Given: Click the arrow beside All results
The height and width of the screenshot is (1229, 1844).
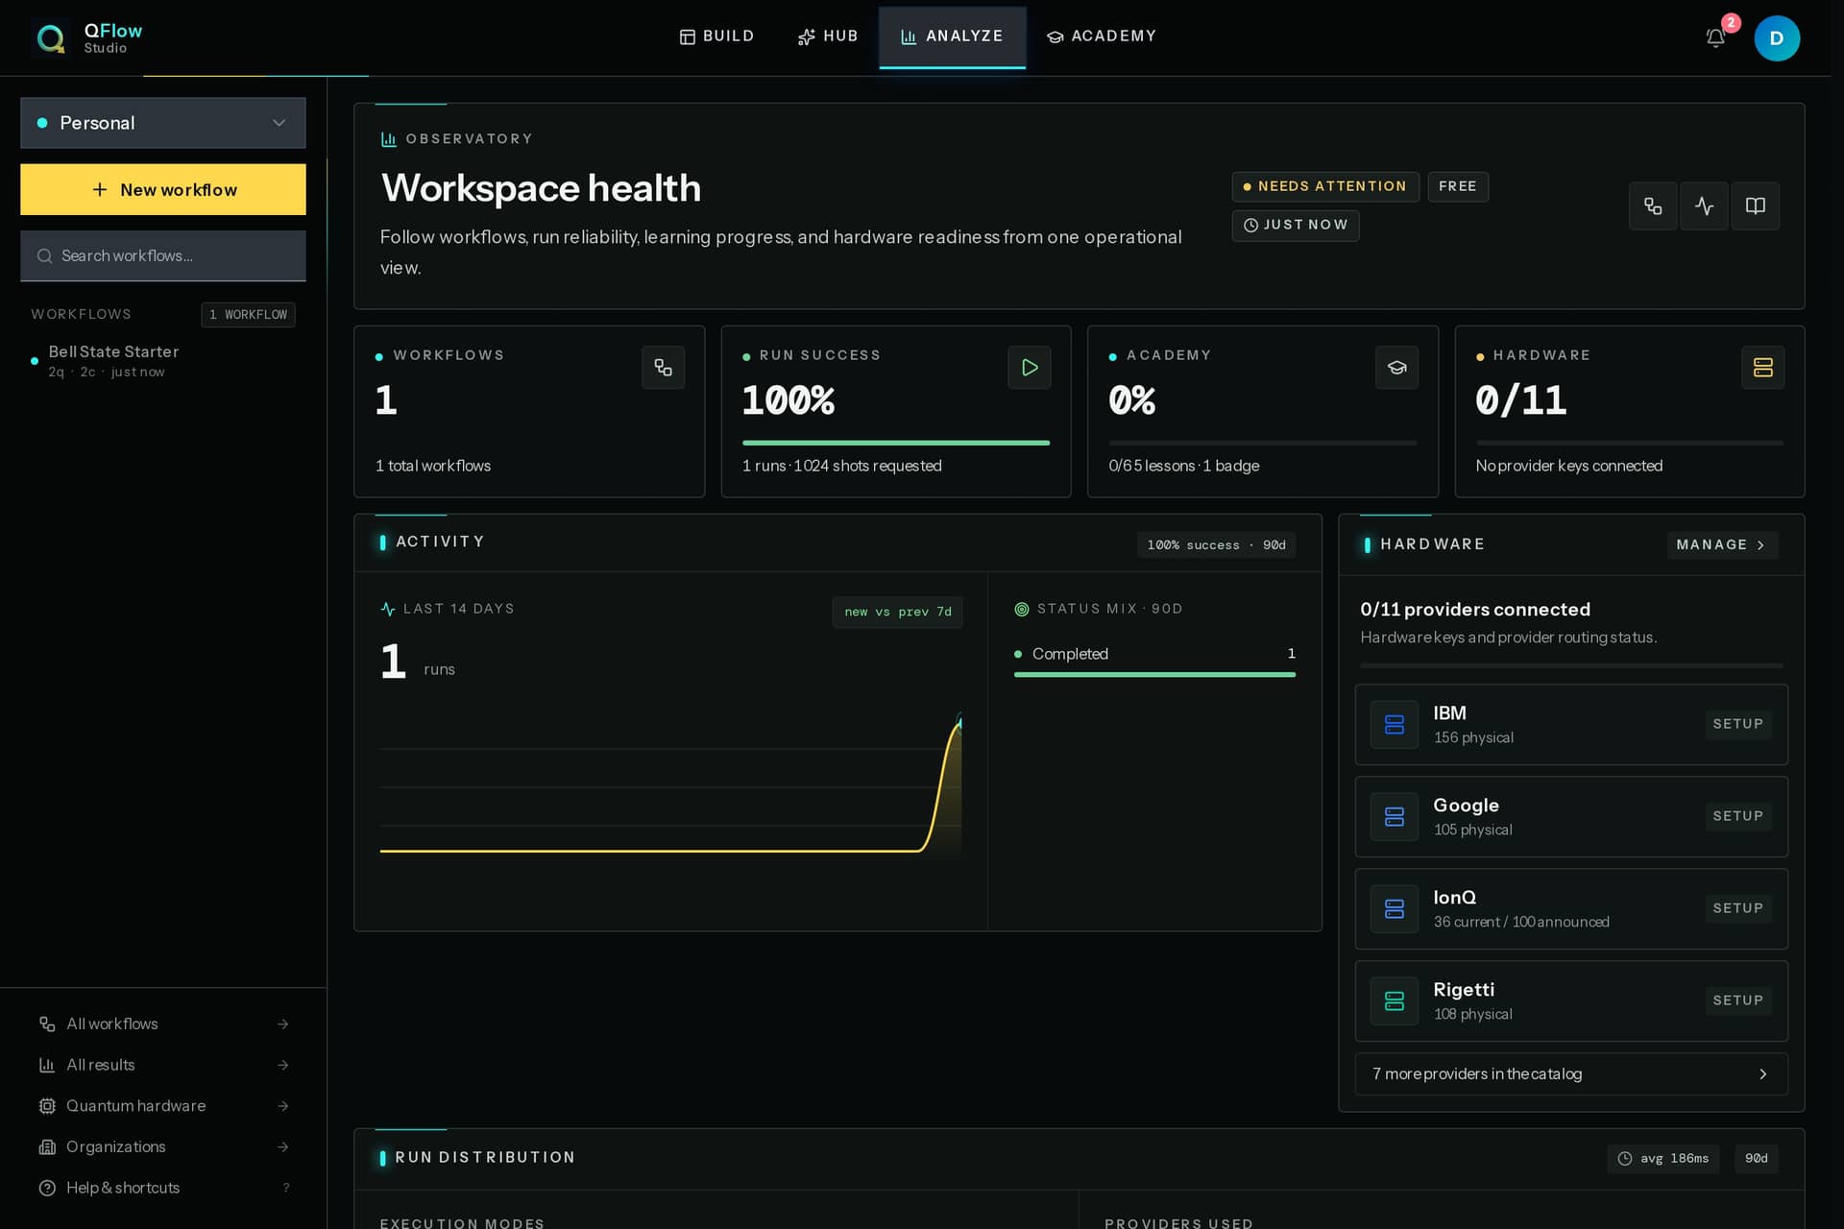Looking at the screenshot, I should tap(283, 1065).
